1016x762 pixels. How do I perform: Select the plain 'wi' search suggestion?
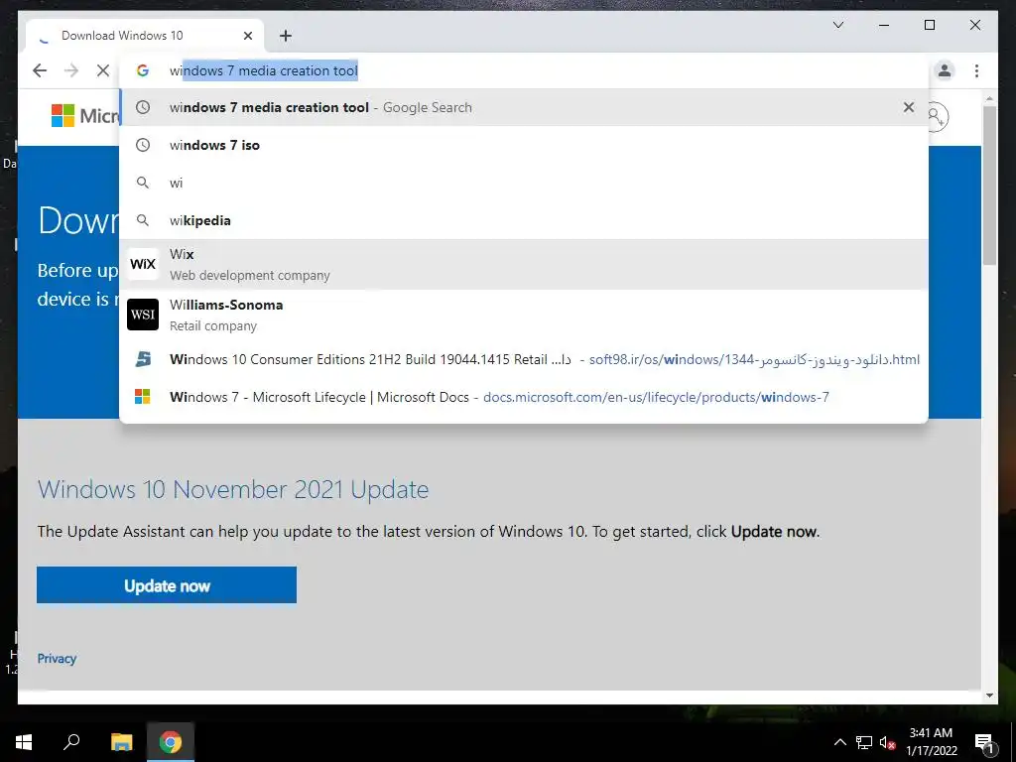tap(524, 183)
